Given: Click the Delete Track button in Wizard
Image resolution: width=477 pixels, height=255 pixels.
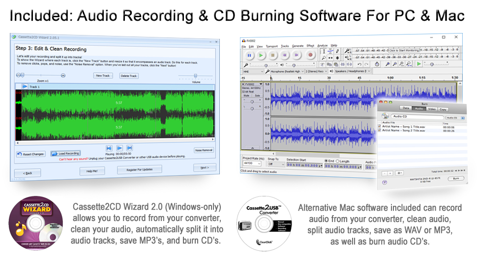Looking at the screenshot, I should [x=129, y=76].
